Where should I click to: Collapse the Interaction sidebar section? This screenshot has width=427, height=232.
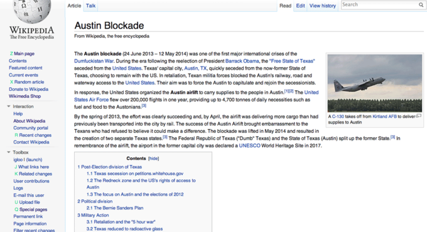(x=9, y=107)
